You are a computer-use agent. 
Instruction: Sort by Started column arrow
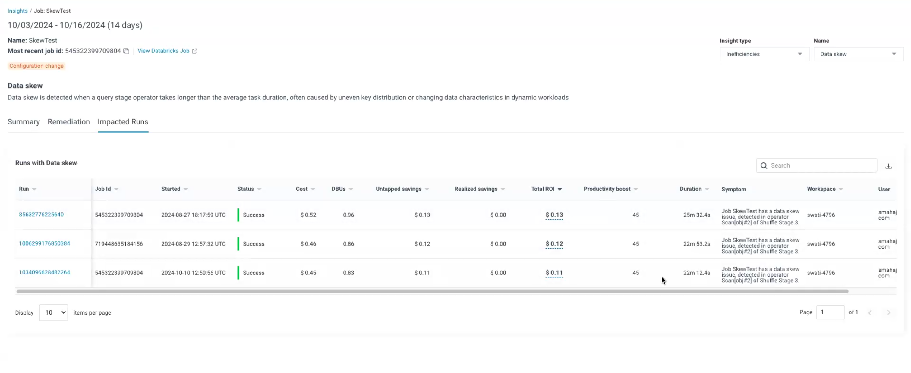pos(186,189)
